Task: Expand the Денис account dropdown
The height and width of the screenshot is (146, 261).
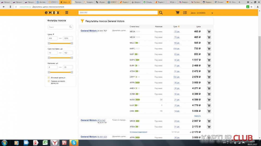Action: point(212,13)
